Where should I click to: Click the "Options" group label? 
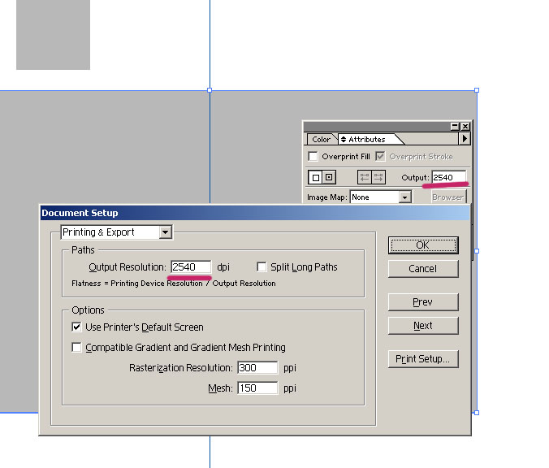click(88, 310)
